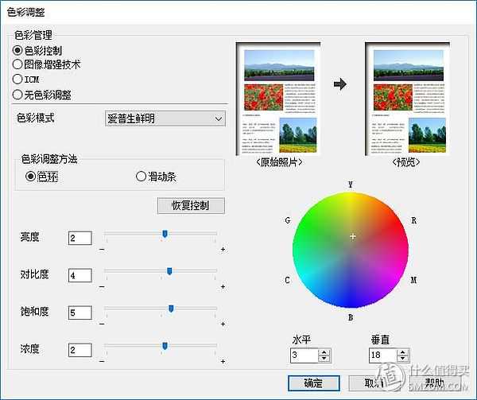
Task: Click the 亮度 slider handle
Action: [x=165, y=234]
